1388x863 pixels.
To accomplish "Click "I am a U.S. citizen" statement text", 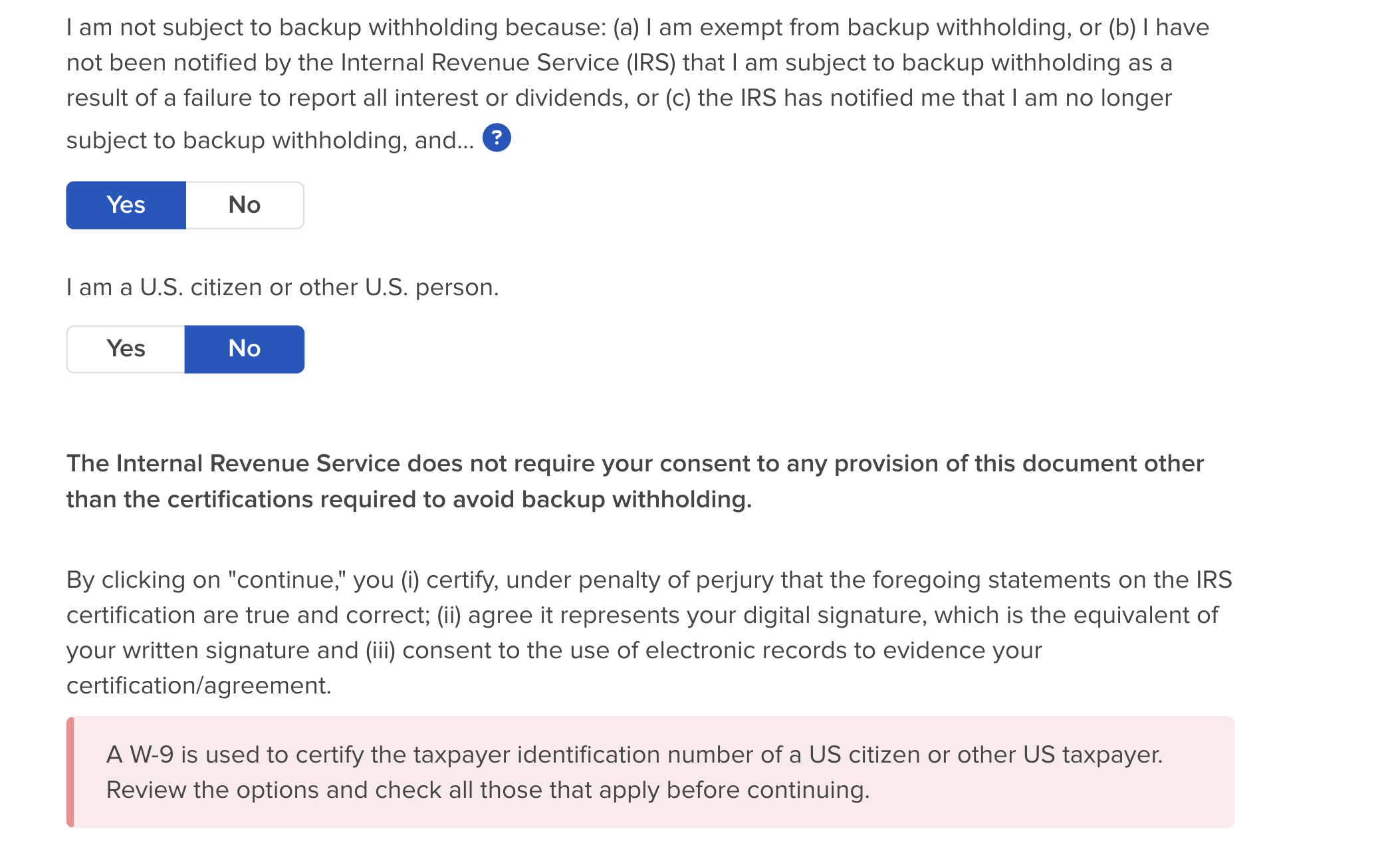I will click(283, 287).
